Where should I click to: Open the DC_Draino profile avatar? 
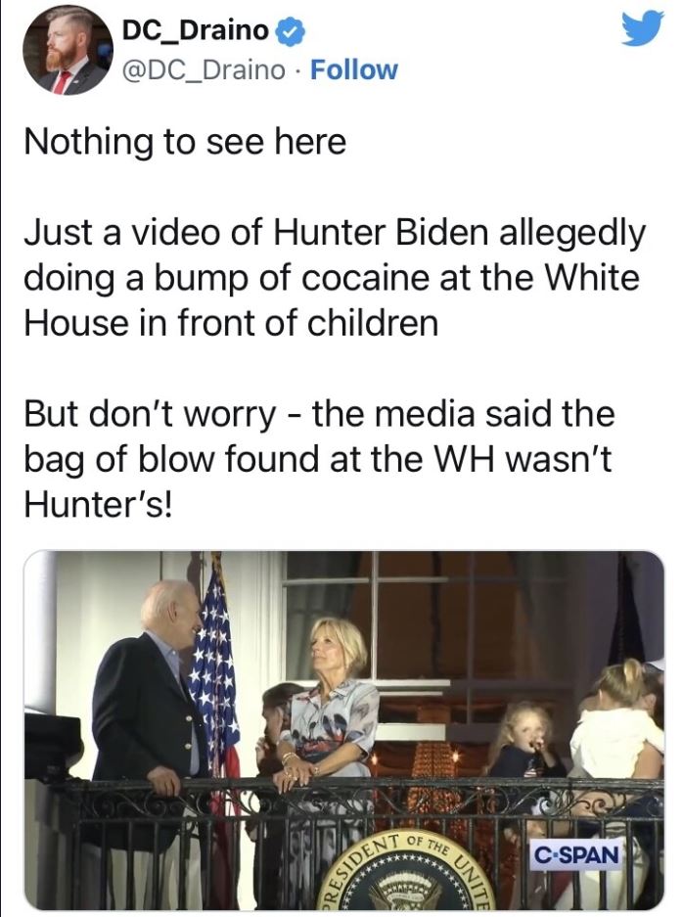pyautogui.click(x=68, y=51)
